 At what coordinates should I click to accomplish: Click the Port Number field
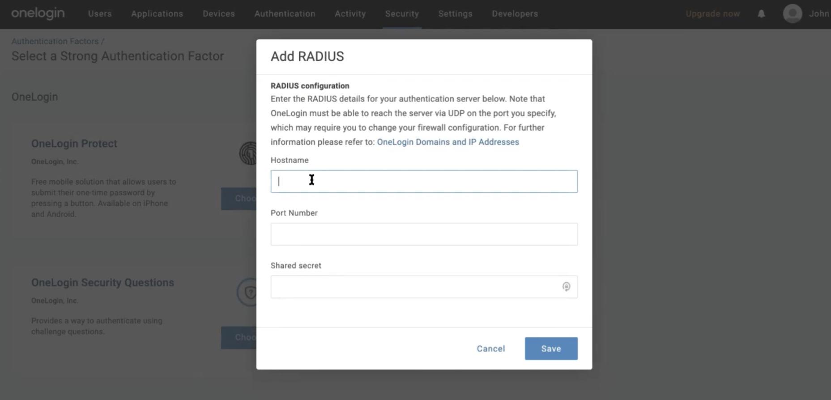pos(424,234)
